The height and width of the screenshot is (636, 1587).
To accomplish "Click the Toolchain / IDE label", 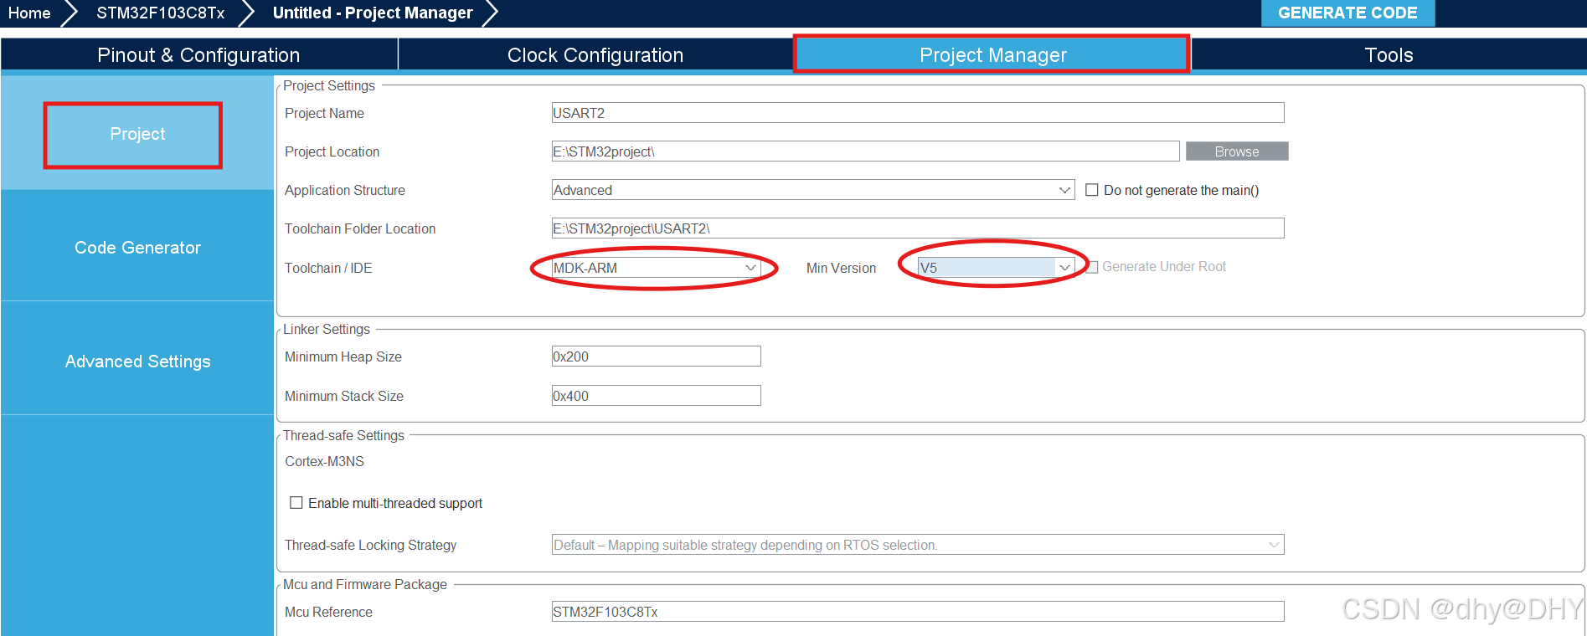I will click(x=328, y=268).
